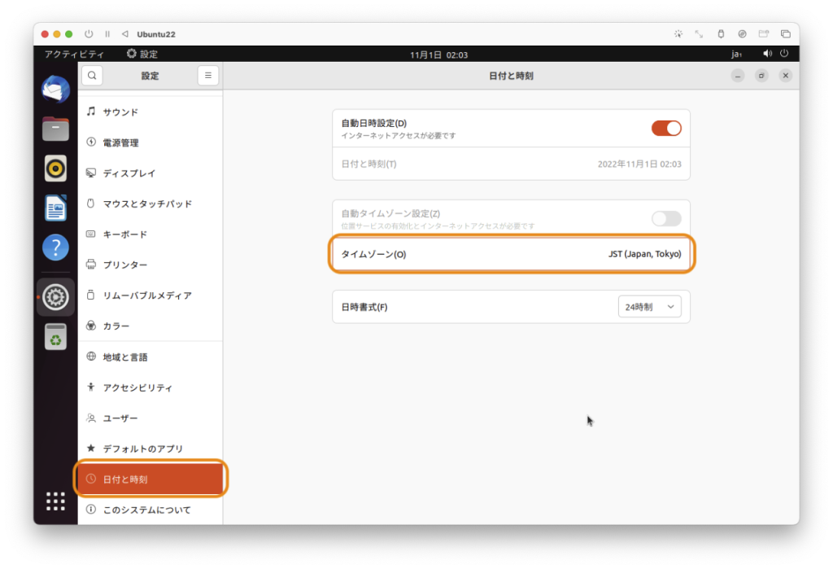Open アクティビティ overview in top bar
This screenshot has width=833, height=569.
click(74, 55)
